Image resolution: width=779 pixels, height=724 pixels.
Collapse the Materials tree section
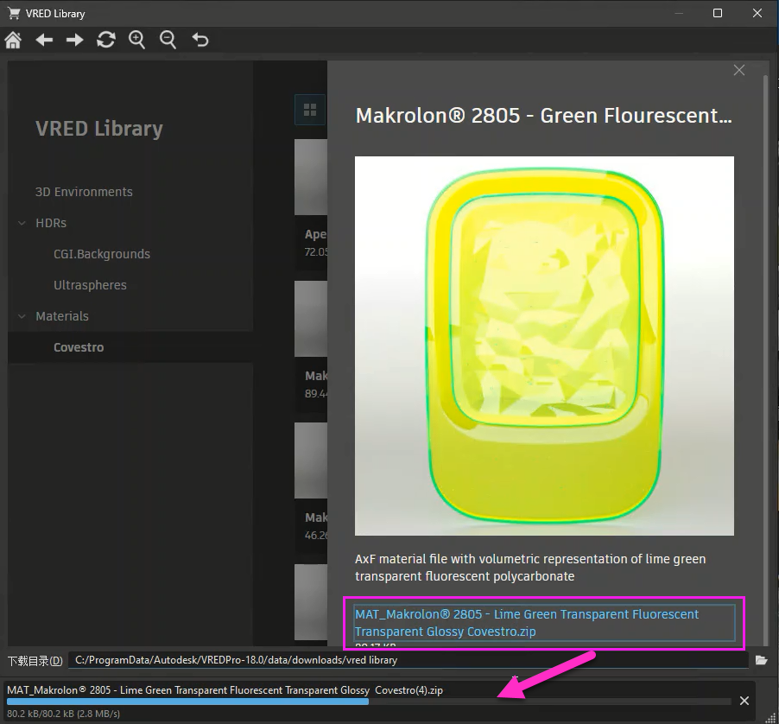[22, 316]
